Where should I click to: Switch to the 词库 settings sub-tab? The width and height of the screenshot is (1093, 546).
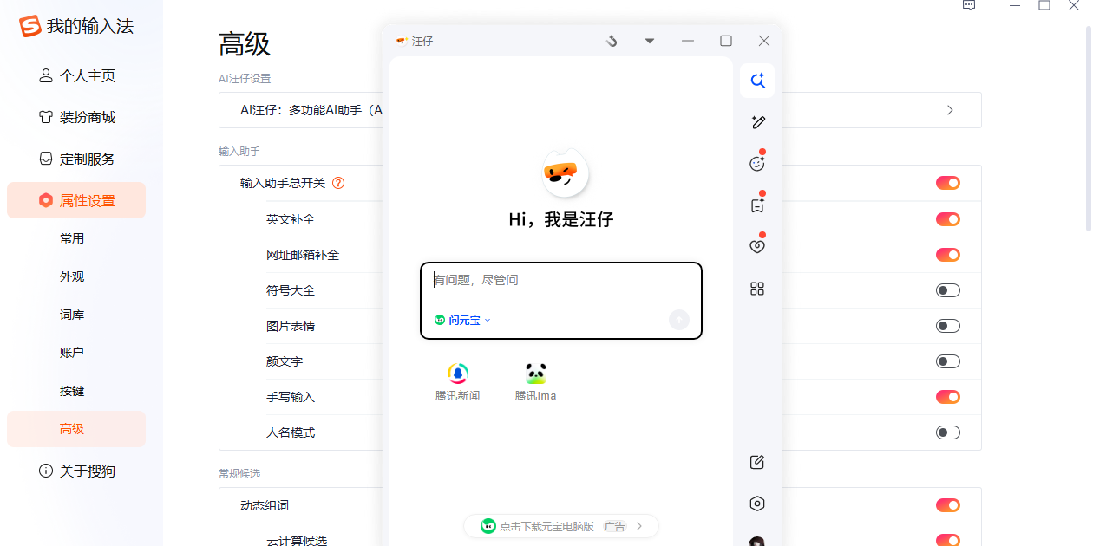[72, 315]
